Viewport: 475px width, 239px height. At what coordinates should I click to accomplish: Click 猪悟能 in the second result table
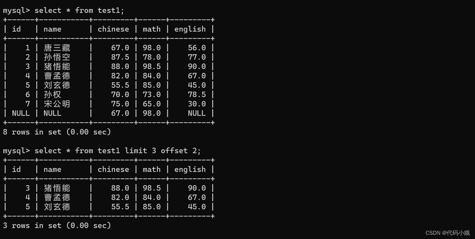click(57, 188)
